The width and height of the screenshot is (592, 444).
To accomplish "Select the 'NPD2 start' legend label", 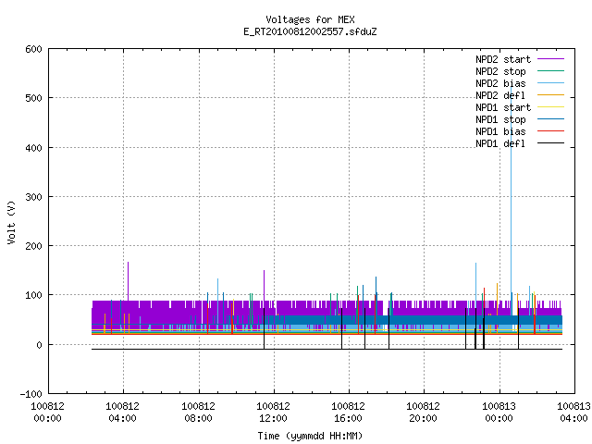I will tap(503, 59).
